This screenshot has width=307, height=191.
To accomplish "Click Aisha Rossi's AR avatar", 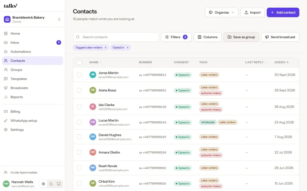I will click(93, 90).
